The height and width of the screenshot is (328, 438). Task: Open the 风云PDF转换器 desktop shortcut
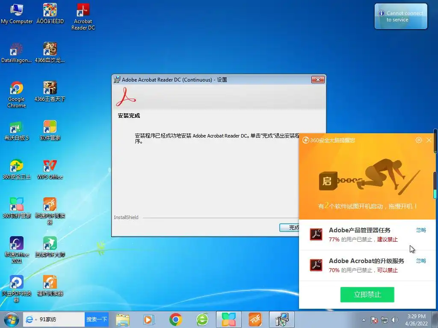click(17, 289)
